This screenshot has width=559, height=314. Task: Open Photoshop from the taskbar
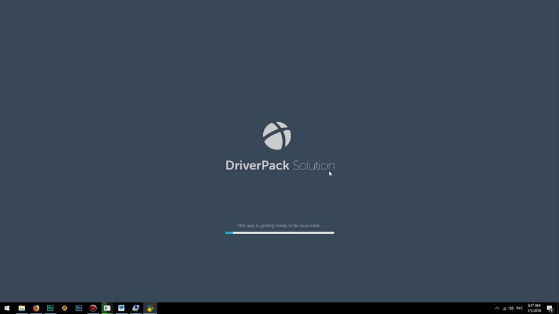[79, 308]
